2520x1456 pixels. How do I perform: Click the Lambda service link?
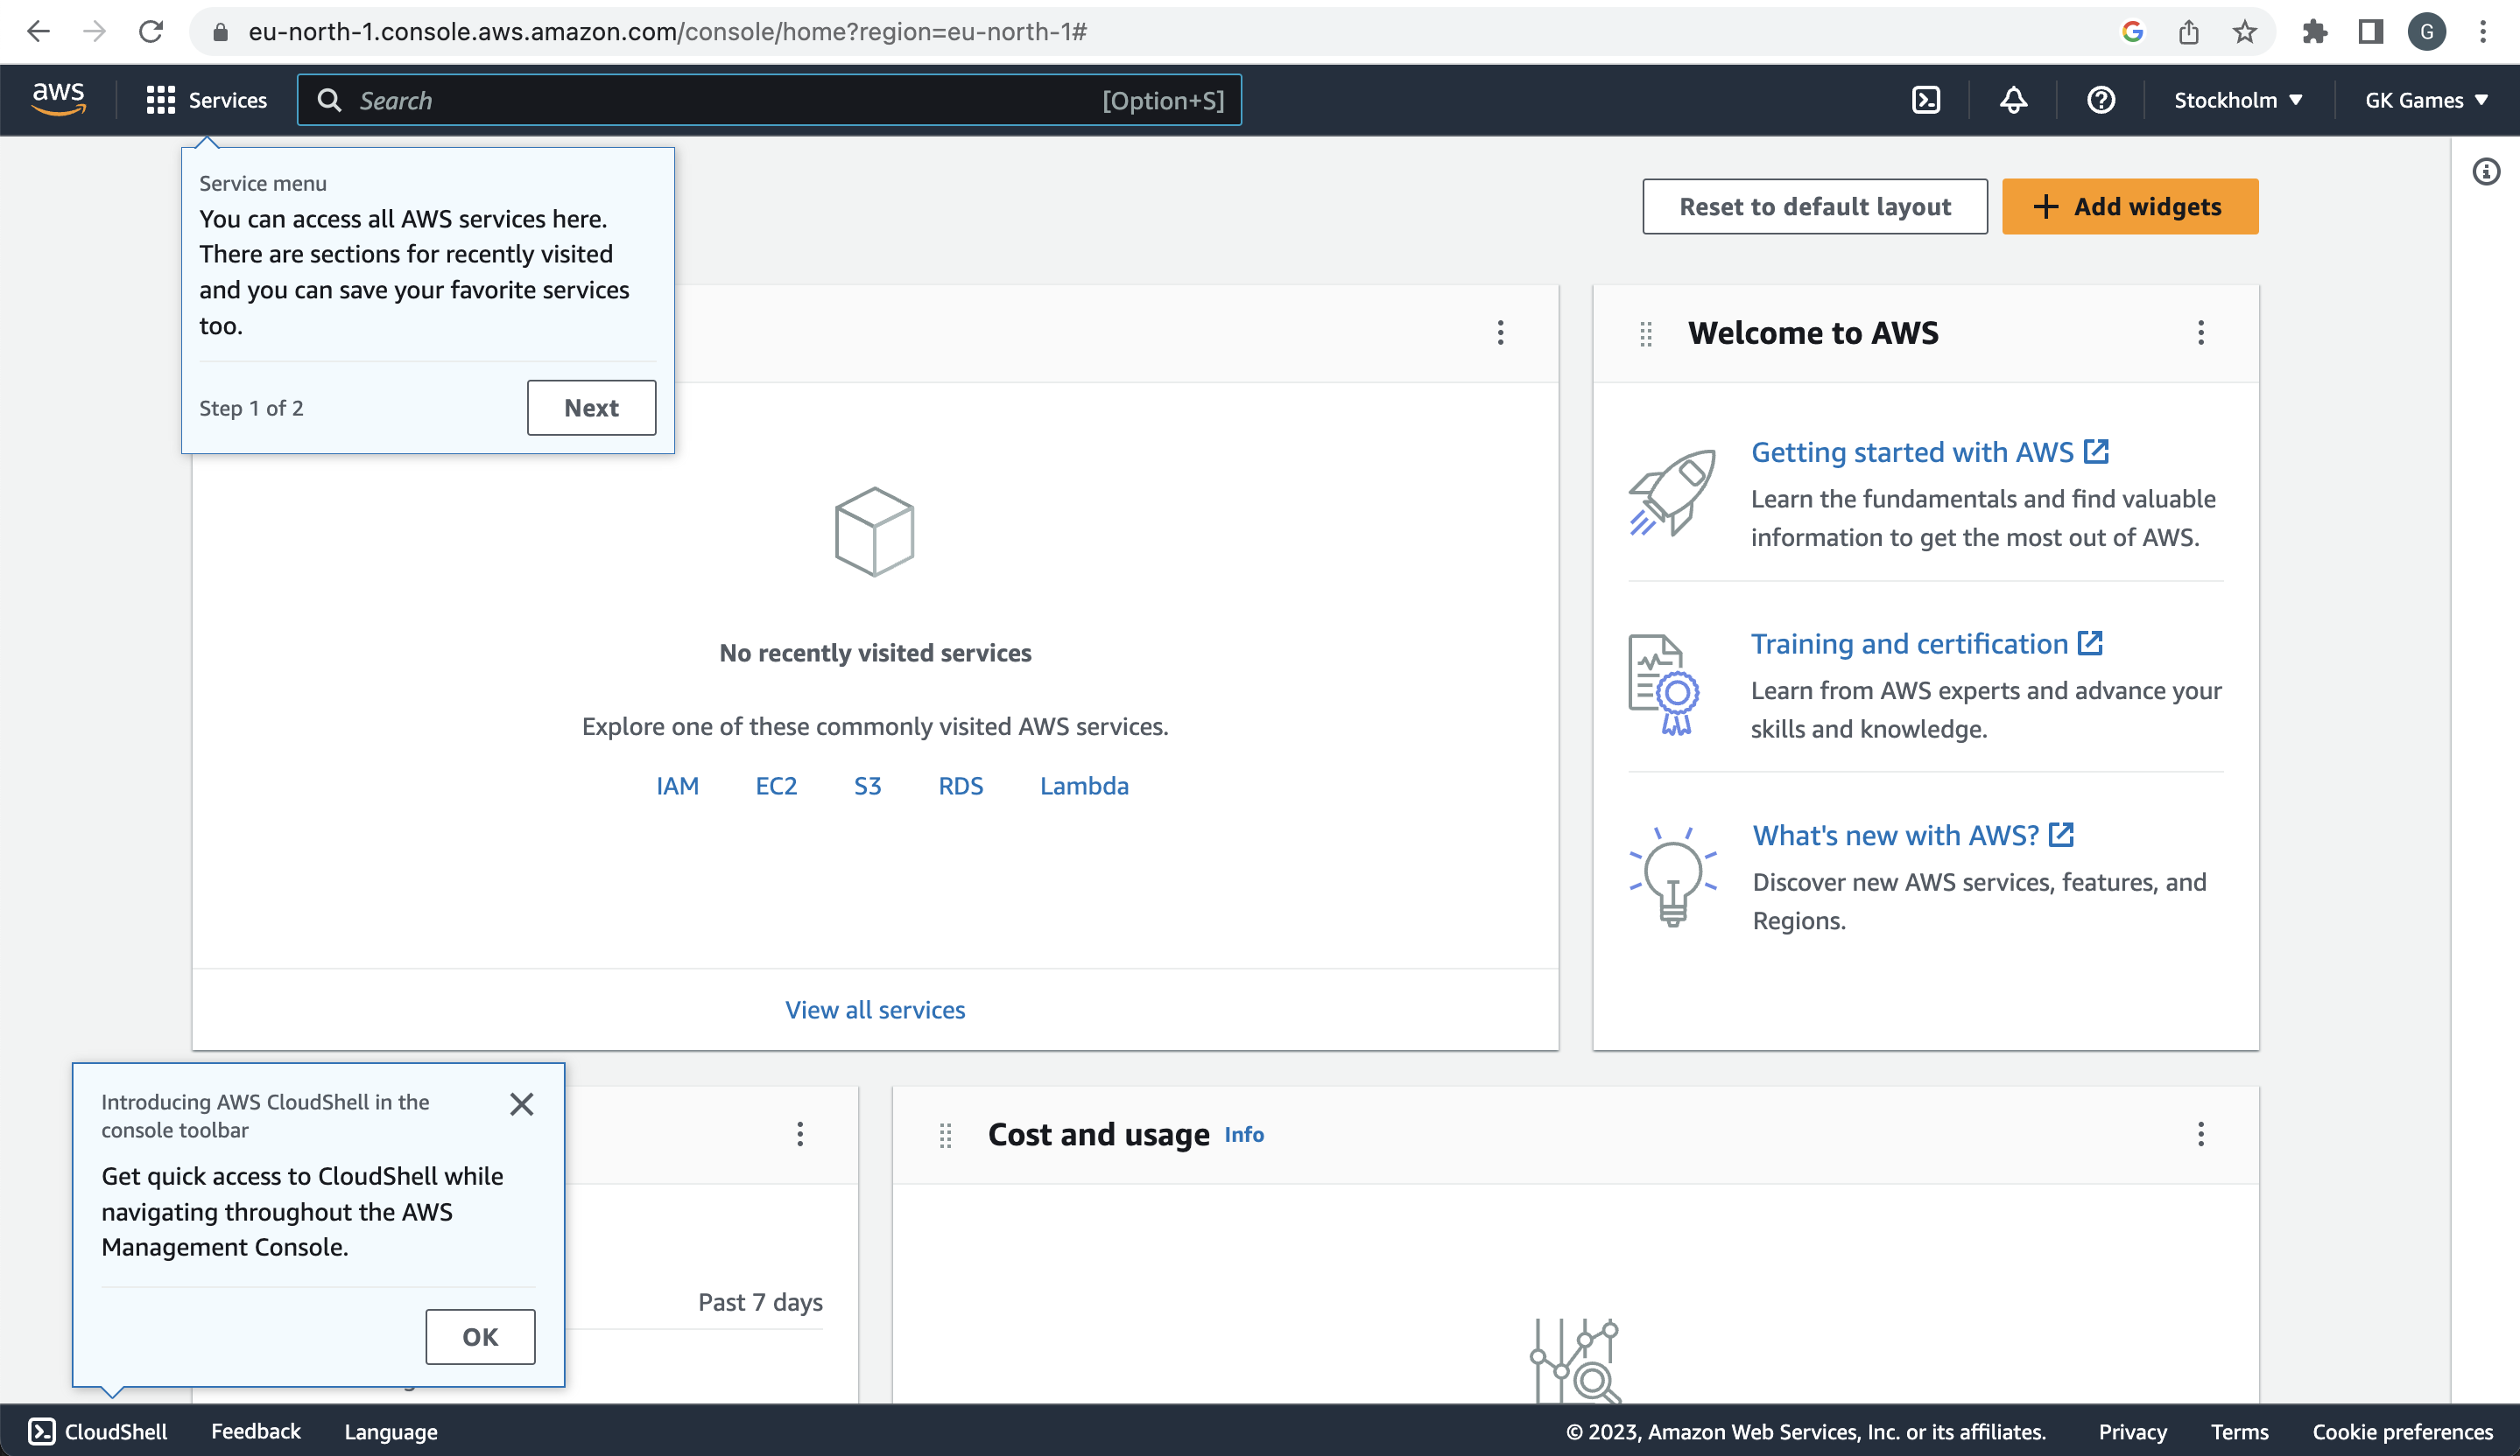pyautogui.click(x=1084, y=786)
